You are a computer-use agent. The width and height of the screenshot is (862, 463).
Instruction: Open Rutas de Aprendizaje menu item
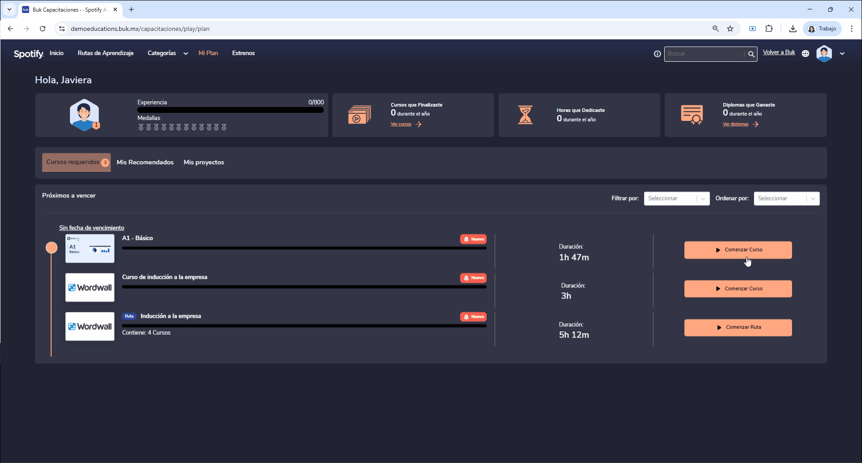(105, 53)
